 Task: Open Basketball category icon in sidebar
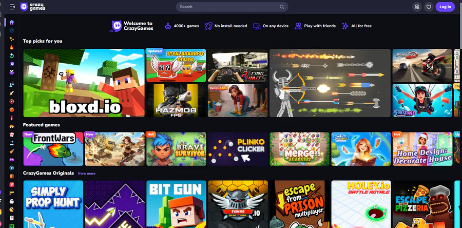tap(11, 109)
